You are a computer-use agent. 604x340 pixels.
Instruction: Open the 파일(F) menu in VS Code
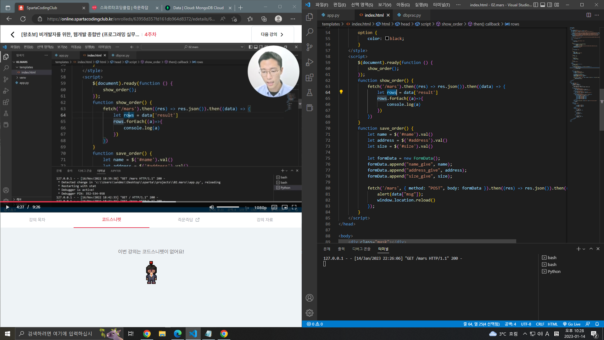pos(322,5)
